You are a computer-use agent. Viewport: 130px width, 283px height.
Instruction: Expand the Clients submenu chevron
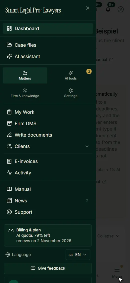(x=87, y=146)
